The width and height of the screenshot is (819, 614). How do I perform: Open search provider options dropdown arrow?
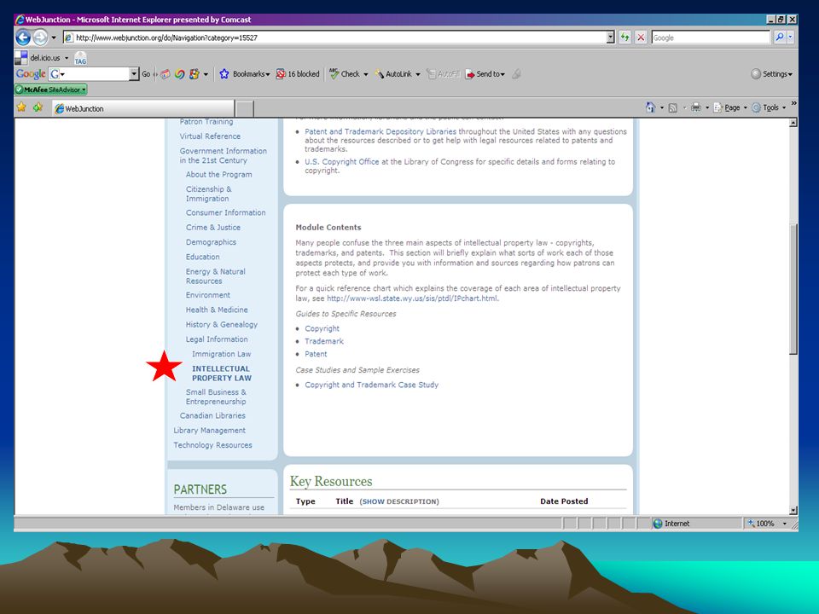[790, 37]
